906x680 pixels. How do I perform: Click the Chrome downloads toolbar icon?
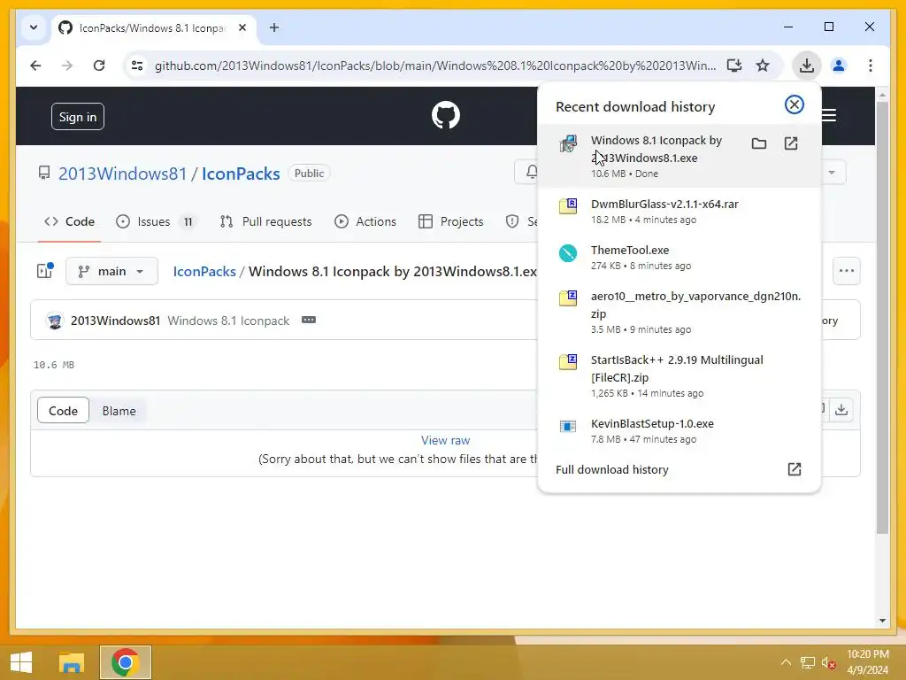coord(807,66)
